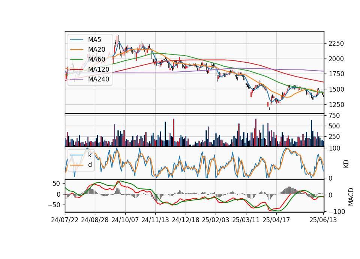The width and height of the screenshot is (360, 259).
Task: Click the 1250 price axis label
Action: 336,105
